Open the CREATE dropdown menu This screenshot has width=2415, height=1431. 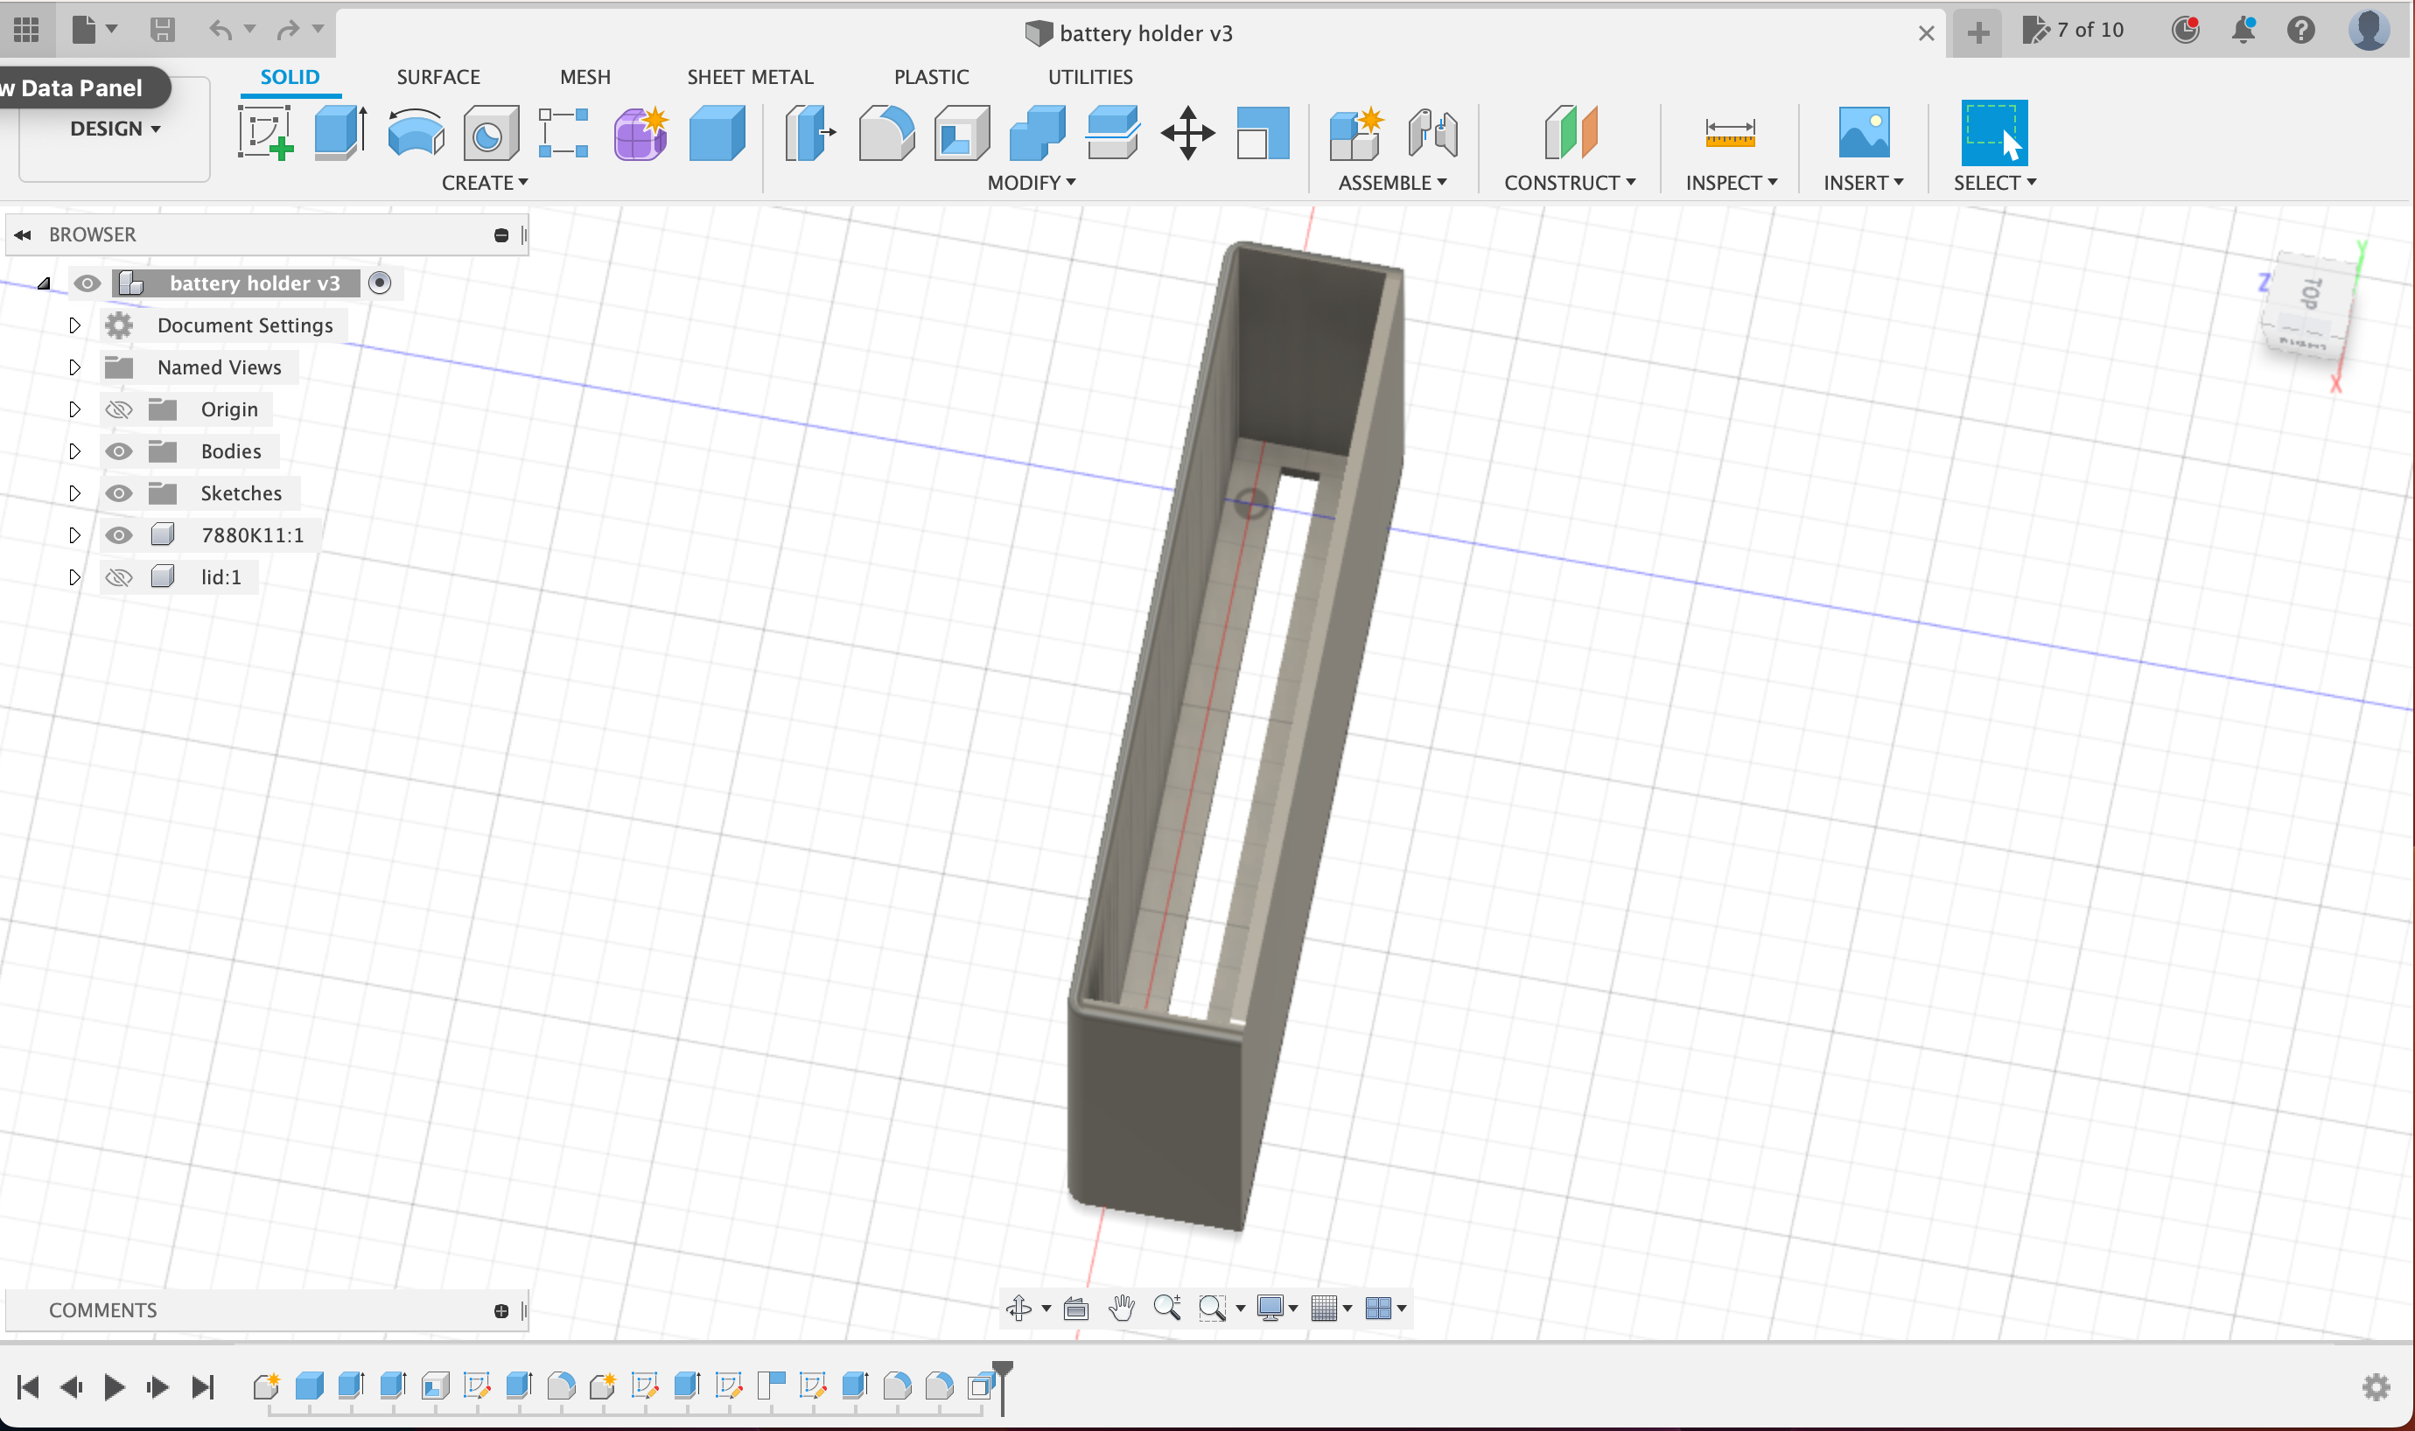tap(484, 182)
